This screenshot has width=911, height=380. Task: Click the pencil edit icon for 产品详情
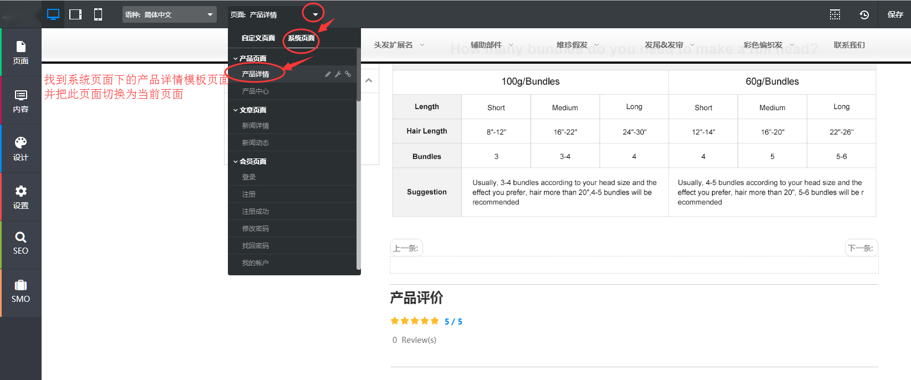(x=328, y=74)
